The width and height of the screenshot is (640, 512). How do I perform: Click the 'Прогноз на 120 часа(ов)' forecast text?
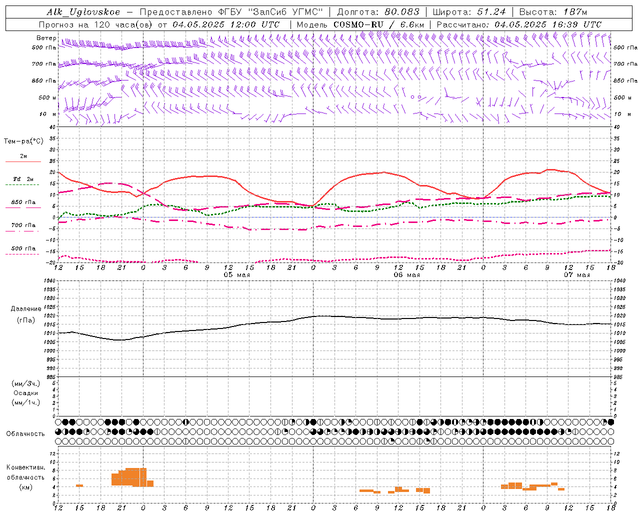coord(95,24)
